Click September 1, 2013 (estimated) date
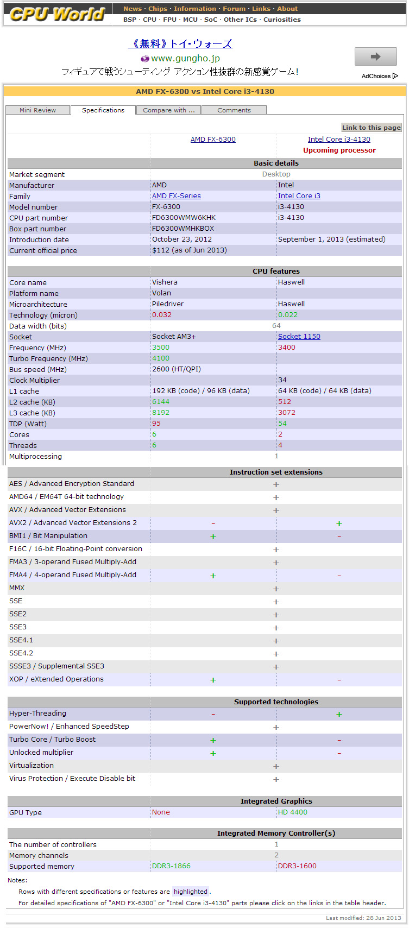 tap(332, 239)
